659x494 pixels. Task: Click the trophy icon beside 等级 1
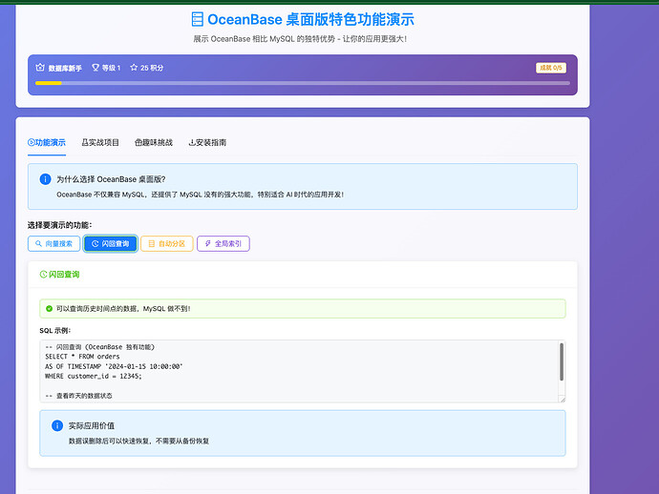96,68
